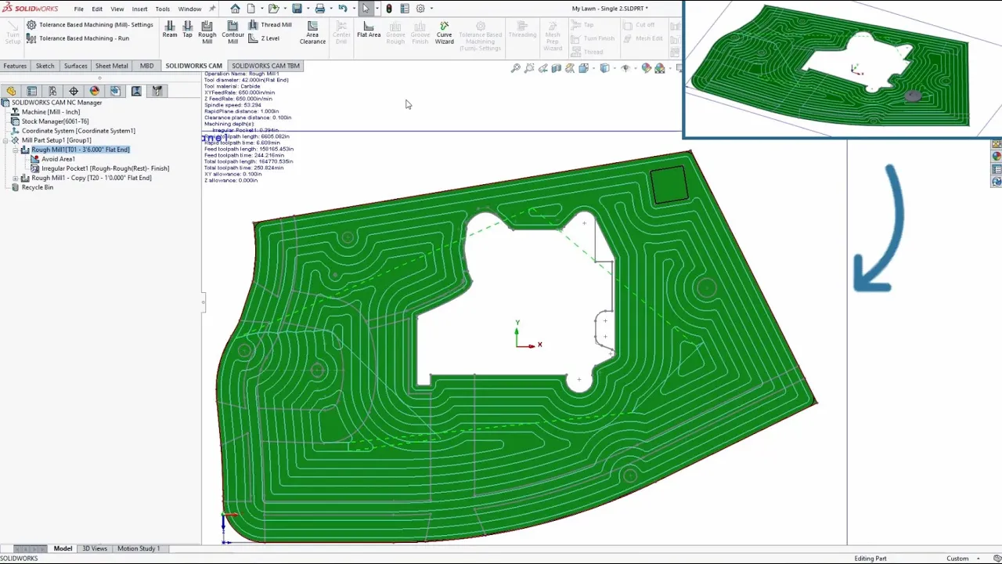Open the Insert menu
Screen dimensions: 1002x564
tap(139, 9)
